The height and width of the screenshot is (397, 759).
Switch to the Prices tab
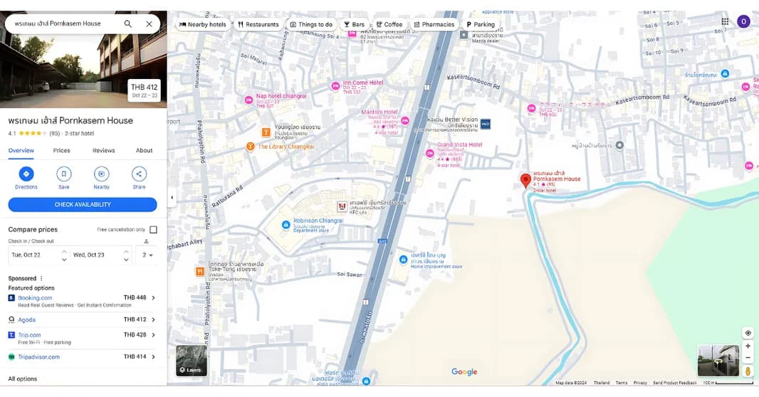61,150
